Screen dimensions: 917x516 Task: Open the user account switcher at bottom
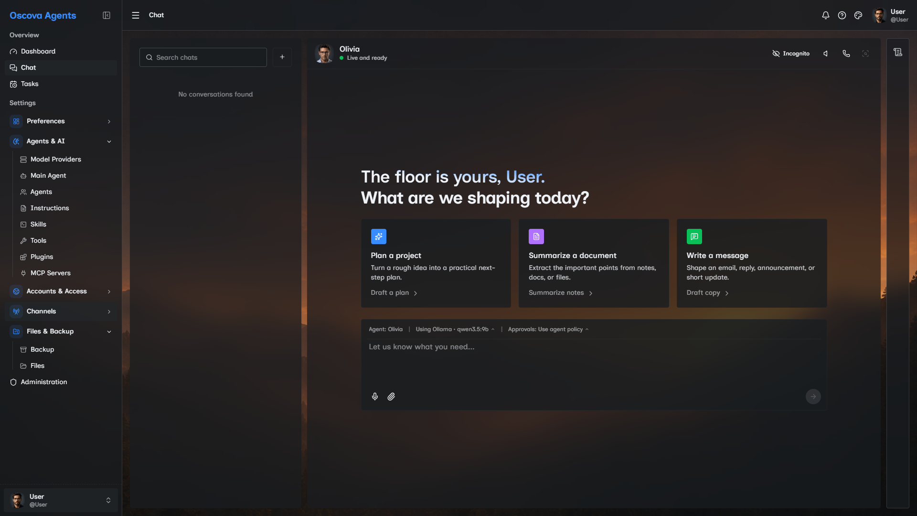click(61, 500)
